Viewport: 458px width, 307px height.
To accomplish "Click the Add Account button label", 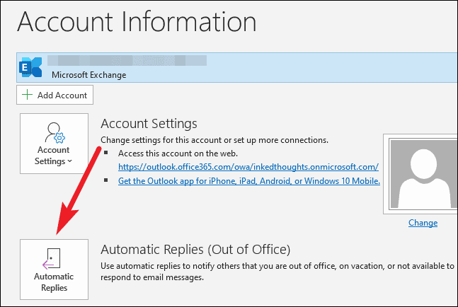I will pos(62,95).
